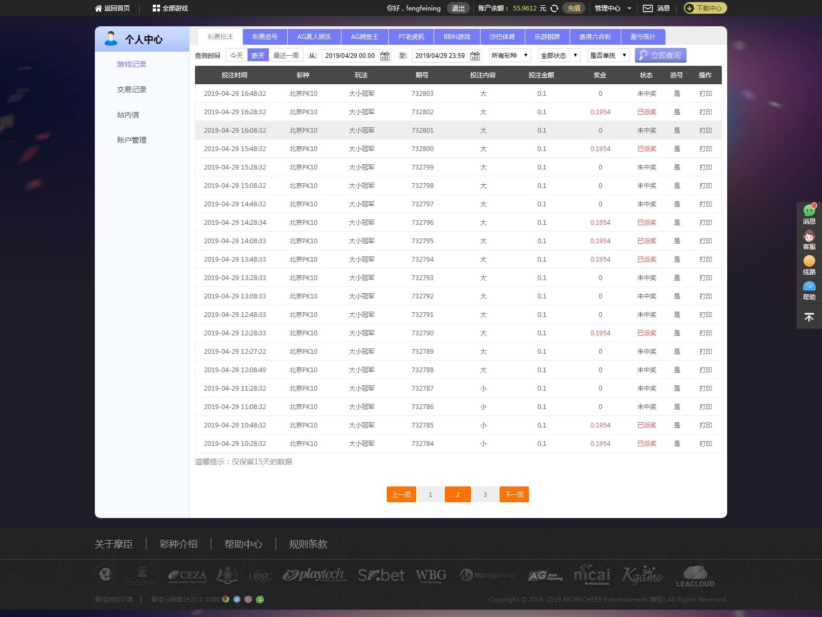Image resolution: width=822 pixels, height=617 pixels.
Task: Click the back-to-top arrow icon
Action: 809,317
